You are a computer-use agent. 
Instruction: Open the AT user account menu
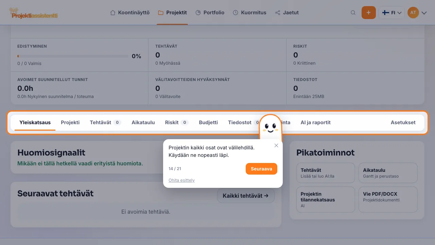pos(417,13)
